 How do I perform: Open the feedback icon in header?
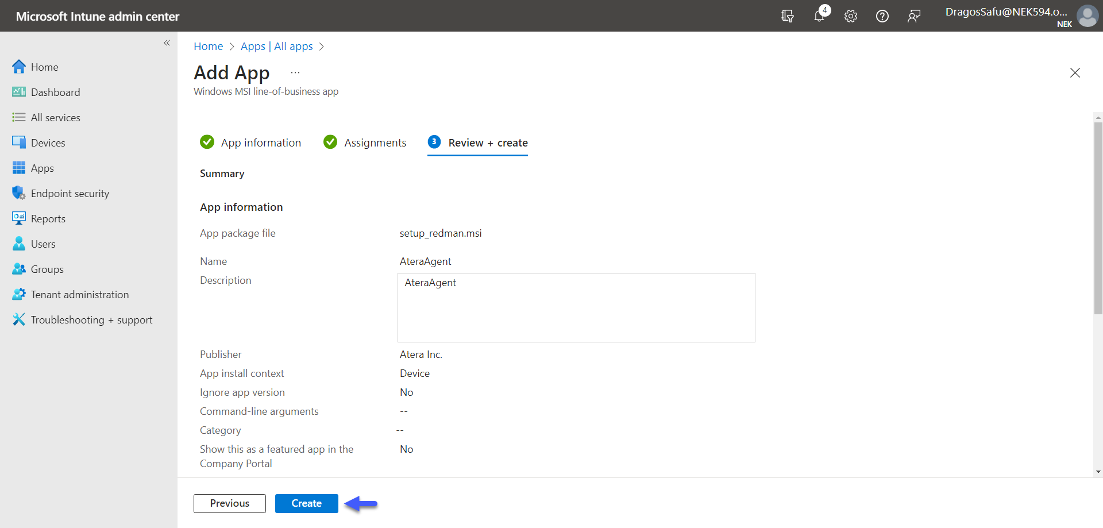[x=914, y=16]
